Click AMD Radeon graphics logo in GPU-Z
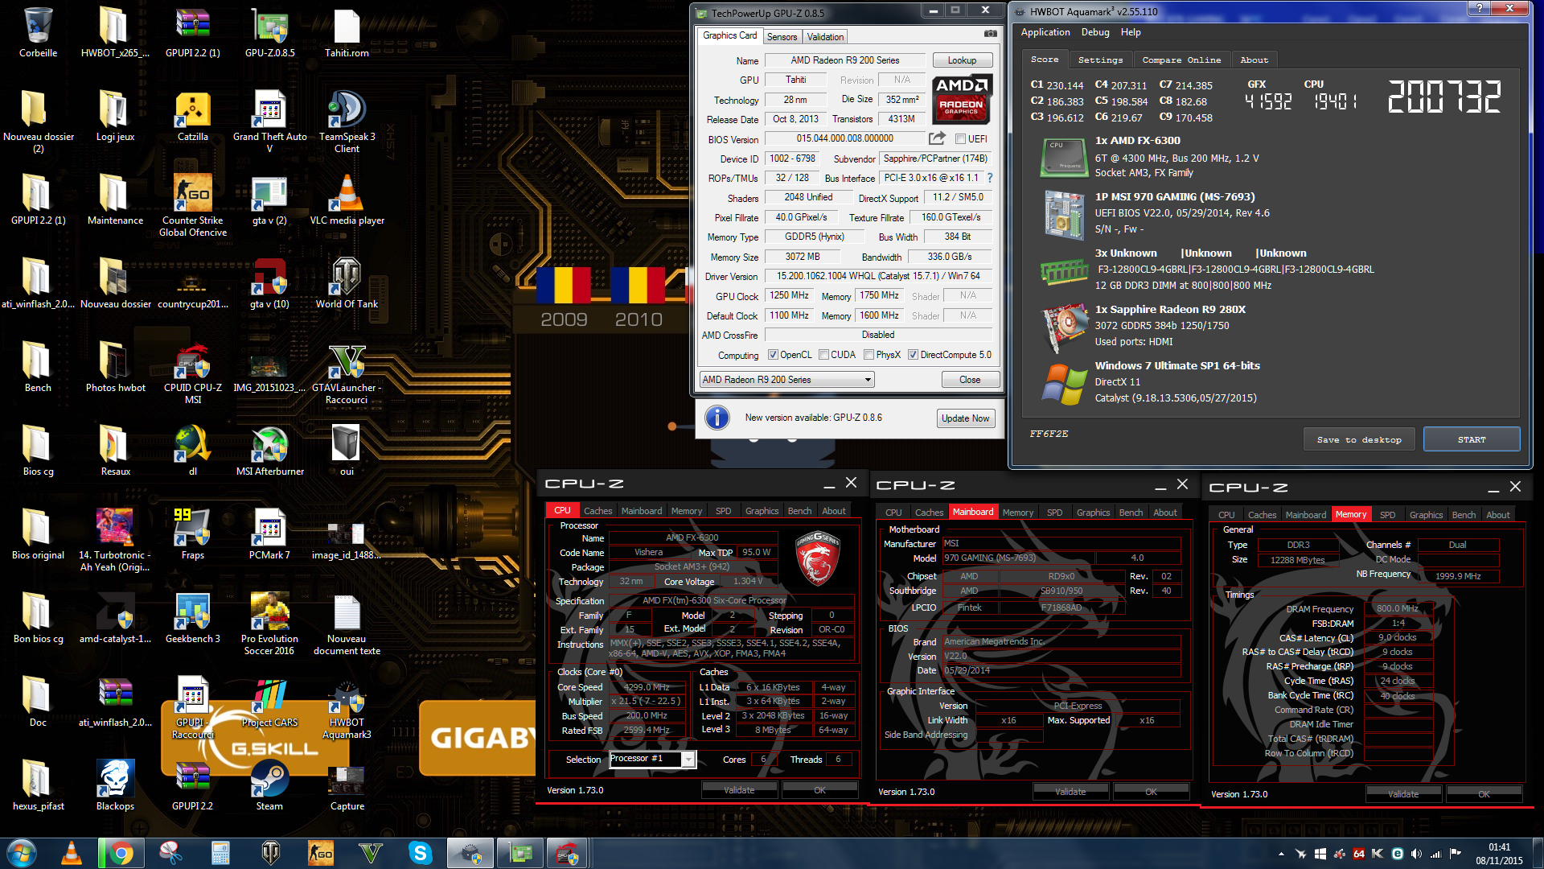 click(x=962, y=99)
